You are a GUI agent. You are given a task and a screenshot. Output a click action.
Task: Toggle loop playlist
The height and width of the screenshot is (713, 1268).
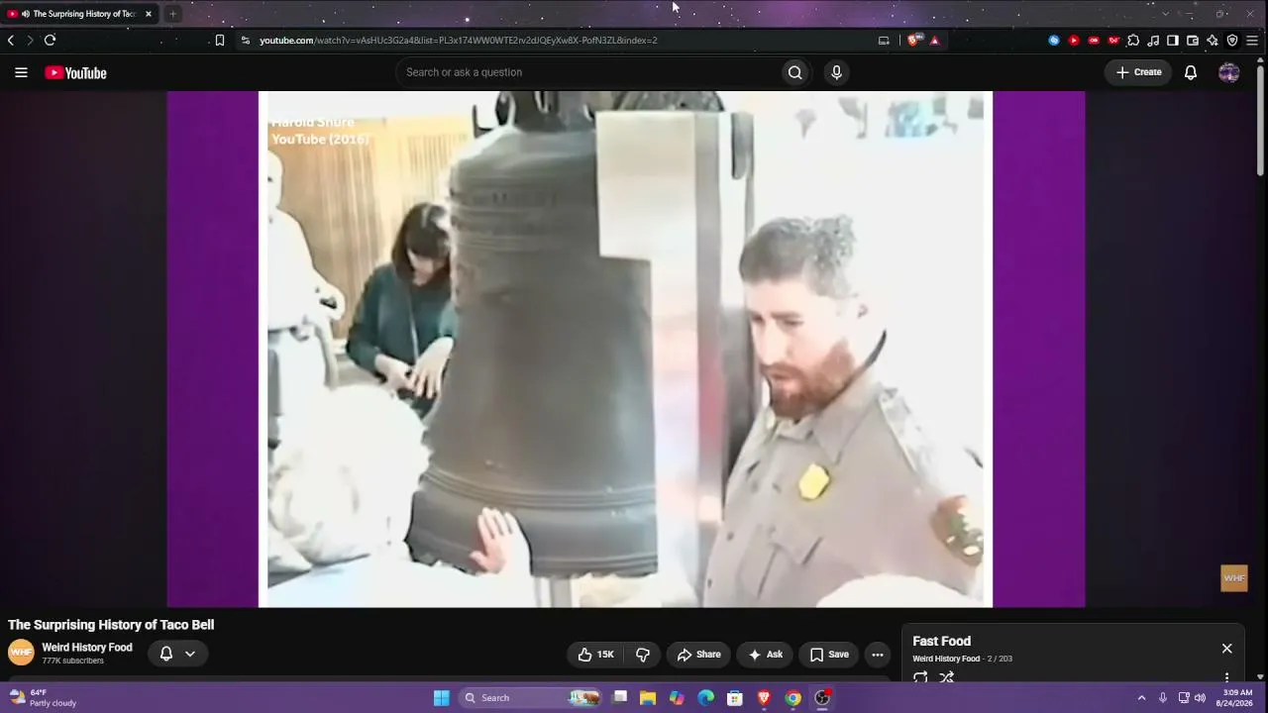[920, 677]
